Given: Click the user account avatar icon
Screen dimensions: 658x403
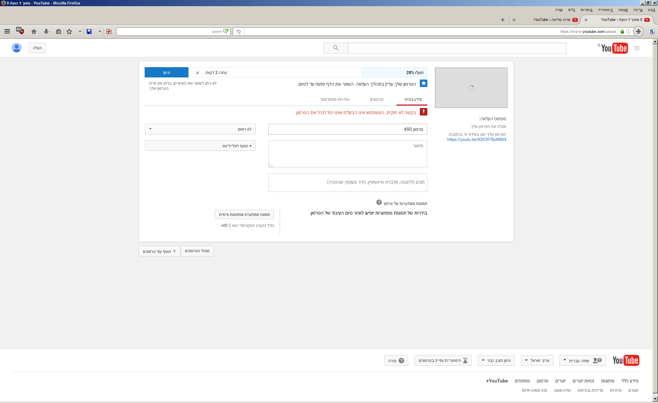Looking at the screenshot, I should (x=16, y=48).
